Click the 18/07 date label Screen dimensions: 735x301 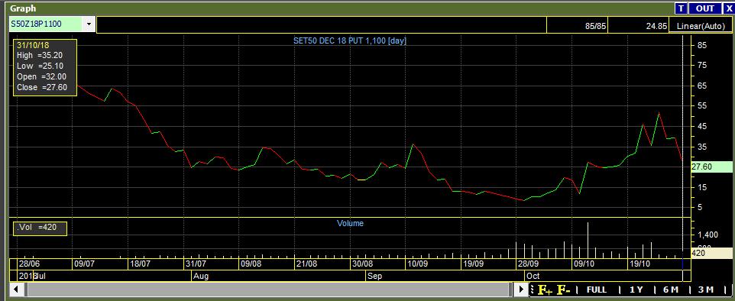pos(140,264)
